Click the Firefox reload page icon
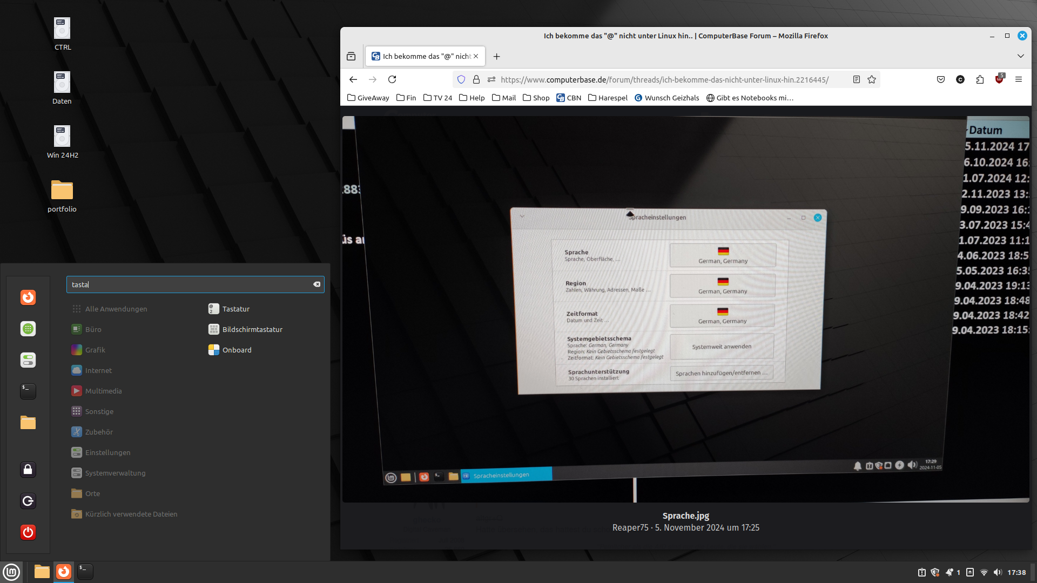The image size is (1037, 583). (392, 79)
